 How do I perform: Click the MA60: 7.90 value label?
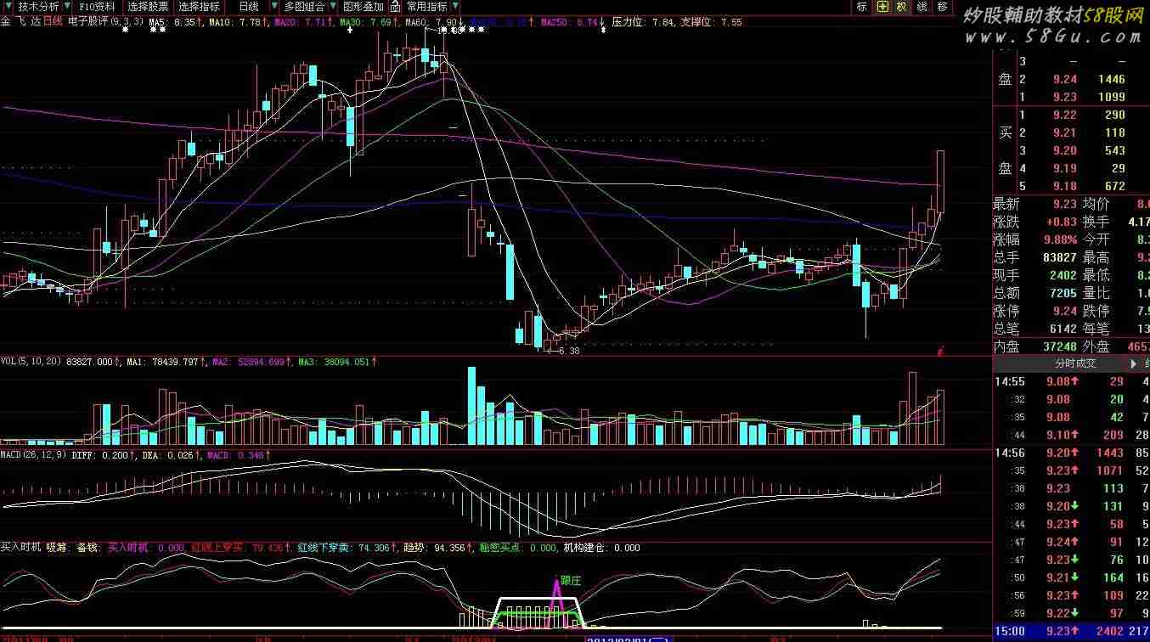pyautogui.click(x=434, y=21)
